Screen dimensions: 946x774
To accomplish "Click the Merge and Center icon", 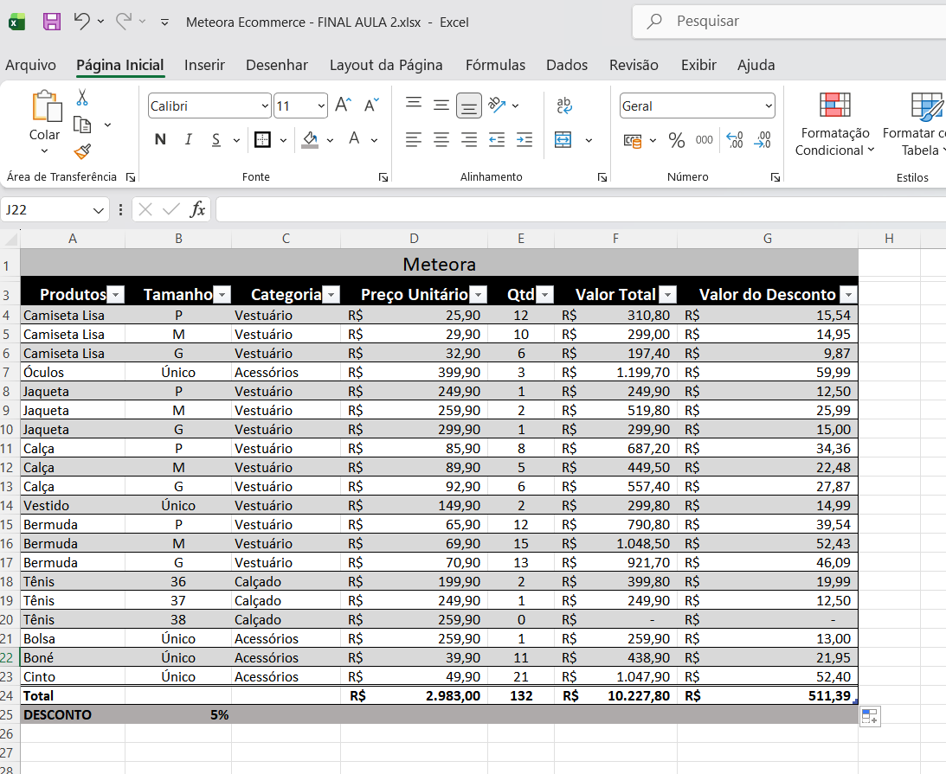I will coord(563,139).
